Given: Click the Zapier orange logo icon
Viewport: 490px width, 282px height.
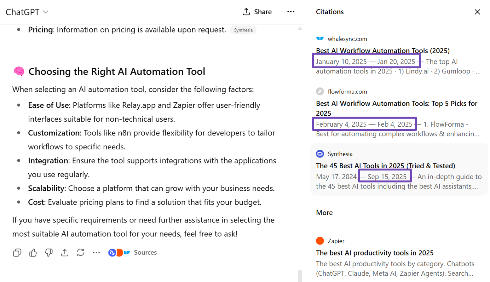Looking at the screenshot, I should click(x=320, y=241).
